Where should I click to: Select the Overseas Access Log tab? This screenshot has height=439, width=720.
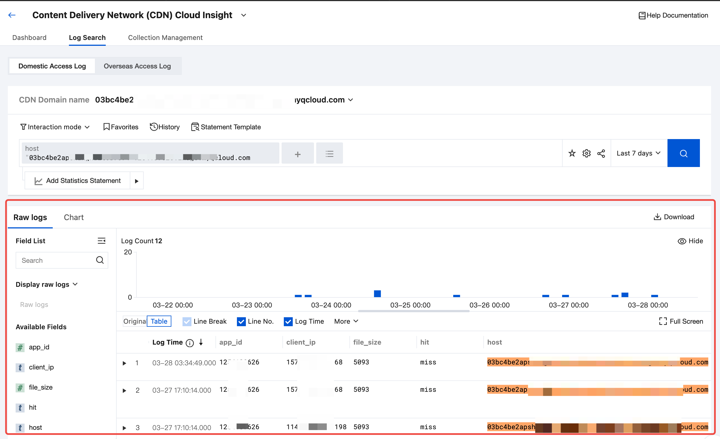pos(137,66)
